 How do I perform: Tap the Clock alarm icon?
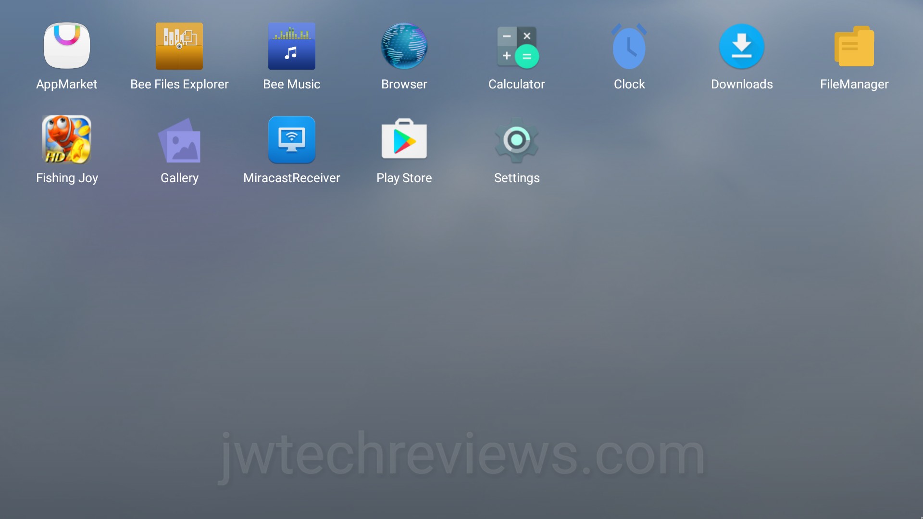tap(629, 46)
